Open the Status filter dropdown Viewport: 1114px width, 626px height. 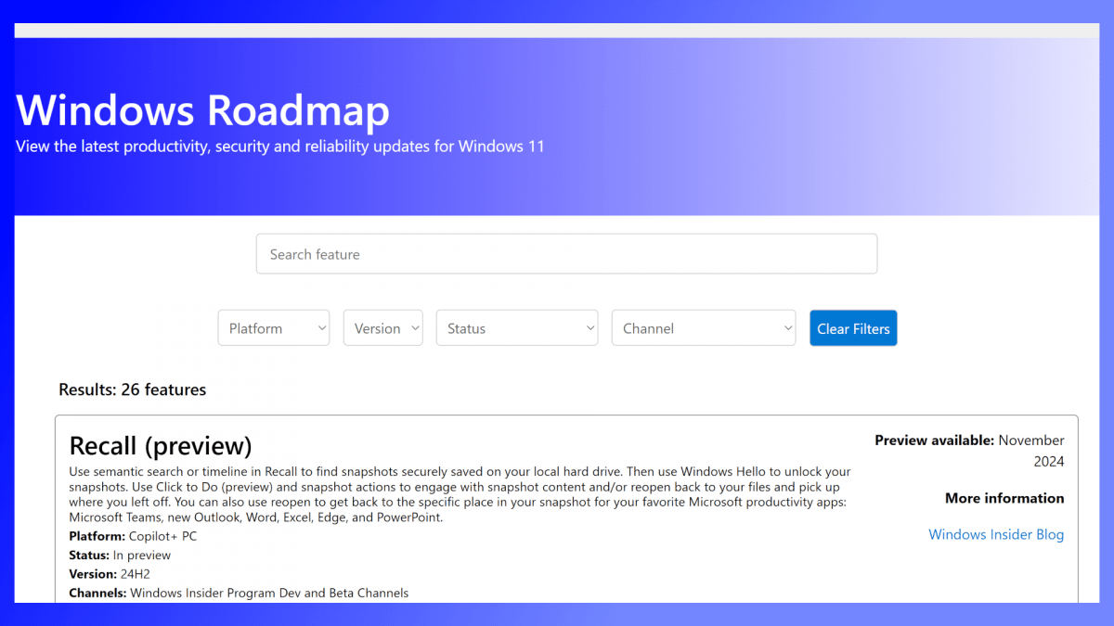(x=516, y=328)
